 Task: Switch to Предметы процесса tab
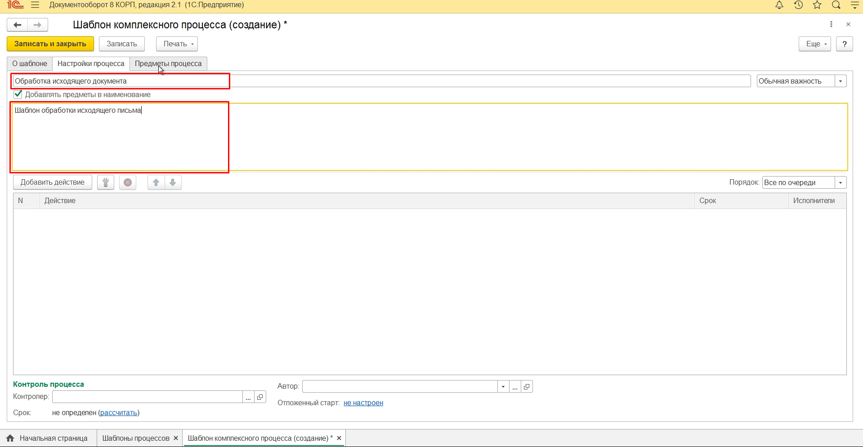tap(168, 64)
